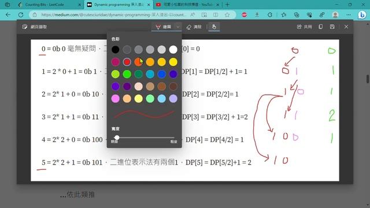Click the Extensions icon in browser toolbar
Image resolution: width=370 pixels, height=208 pixels.
270,15
